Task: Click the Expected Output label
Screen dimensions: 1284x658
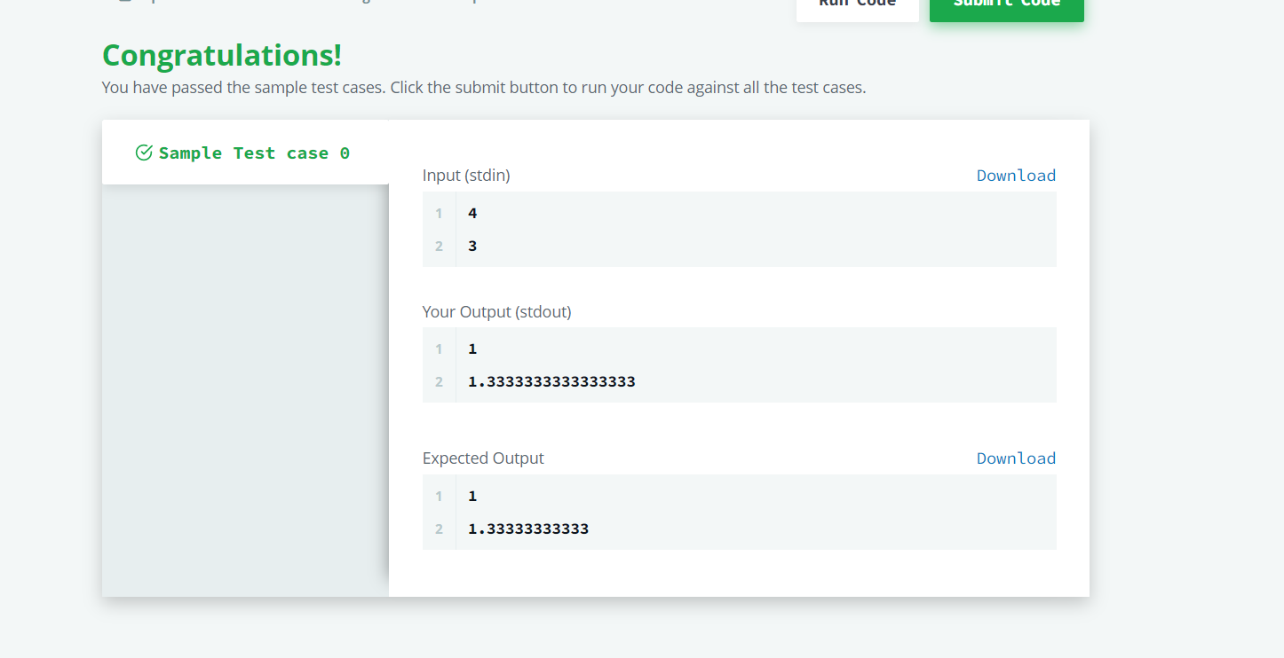Action: tap(483, 458)
